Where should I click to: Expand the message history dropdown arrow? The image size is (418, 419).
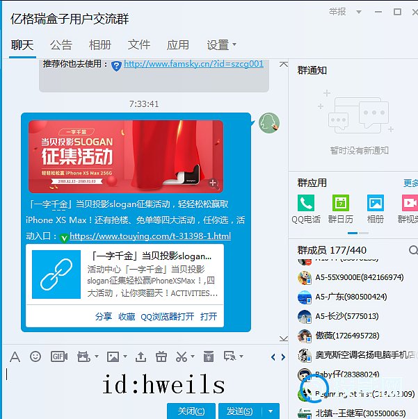(241, 356)
